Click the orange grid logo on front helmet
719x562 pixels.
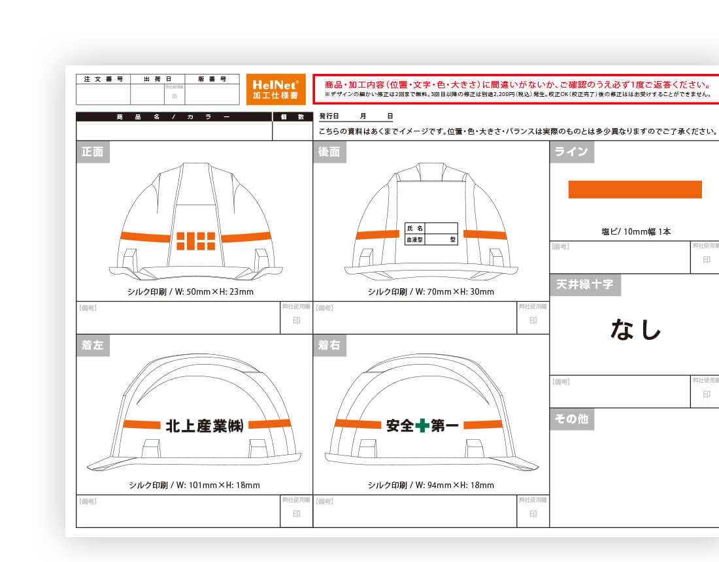195,240
